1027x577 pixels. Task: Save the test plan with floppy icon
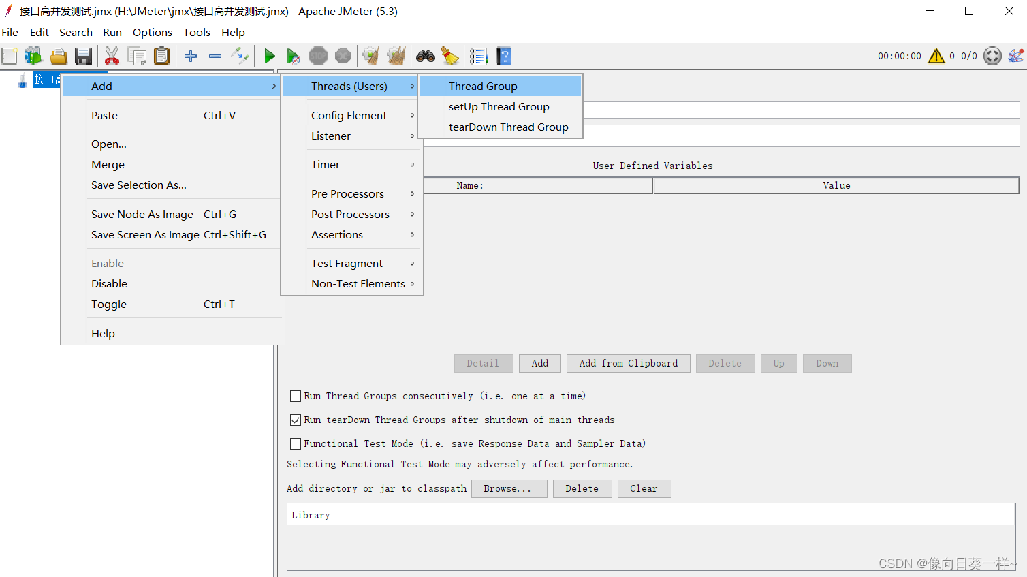83,56
